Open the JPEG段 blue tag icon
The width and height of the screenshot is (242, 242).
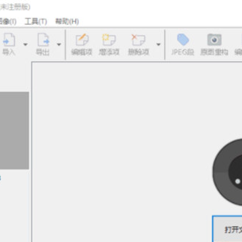pos(183,44)
